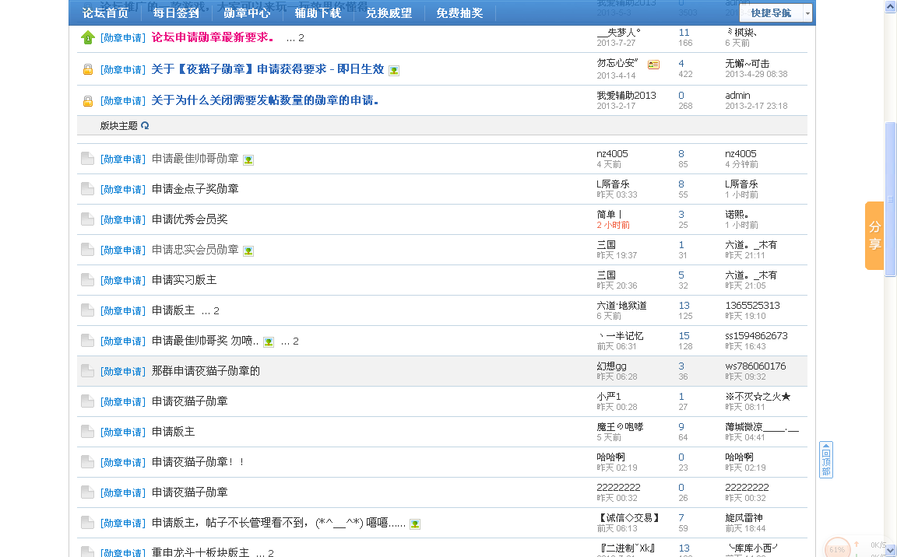Image resolution: width=897 pixels, height=557 pixels.
Task: Open thread 关于为什么关闭需要发帖数量的勋章的申请
Action: click(265, 100)
